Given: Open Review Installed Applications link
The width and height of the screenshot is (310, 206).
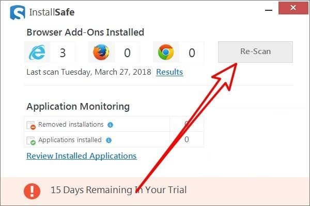Looking at the screenshot, I should click(x=81, y=156).
